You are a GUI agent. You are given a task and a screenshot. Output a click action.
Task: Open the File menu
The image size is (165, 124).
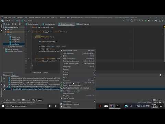pyautogui.click(x=5, y=17)
